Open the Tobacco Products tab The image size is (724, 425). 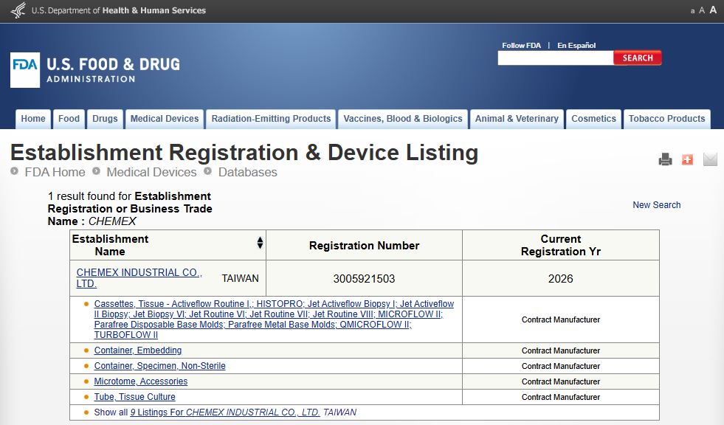point(666,119)
